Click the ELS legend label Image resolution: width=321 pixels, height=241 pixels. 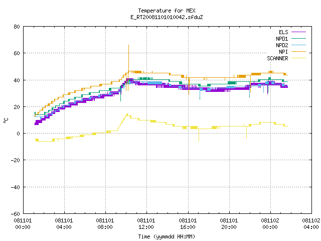(x=283, y=32)
